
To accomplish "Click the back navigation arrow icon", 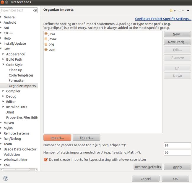I will point(171,11).
